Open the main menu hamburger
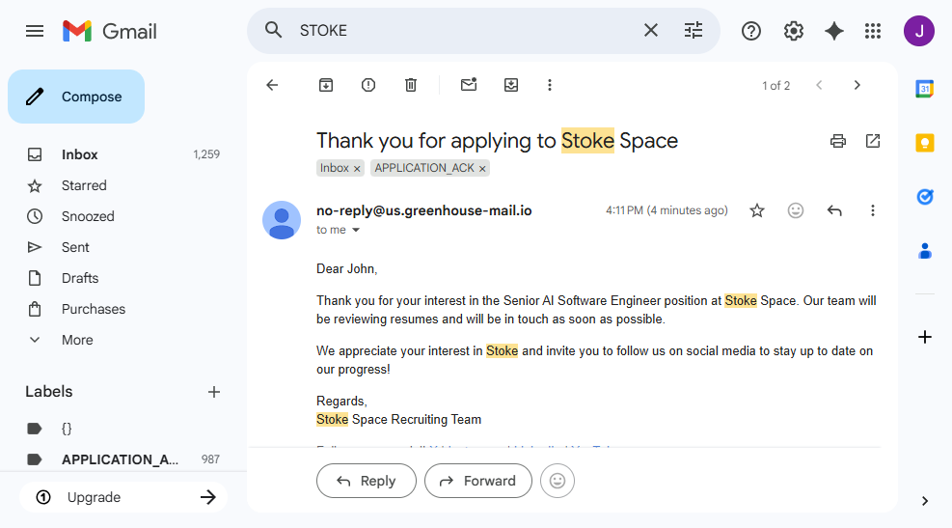 (x=35, y=31)
